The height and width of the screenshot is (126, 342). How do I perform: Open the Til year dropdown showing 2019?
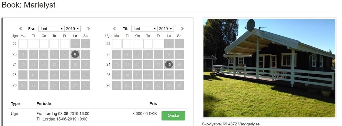tap(166, 29)
